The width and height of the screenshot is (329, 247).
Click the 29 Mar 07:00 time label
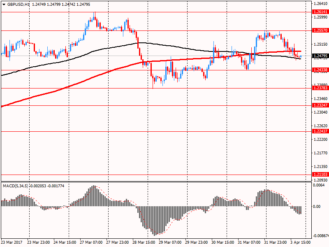coord(170,242)
